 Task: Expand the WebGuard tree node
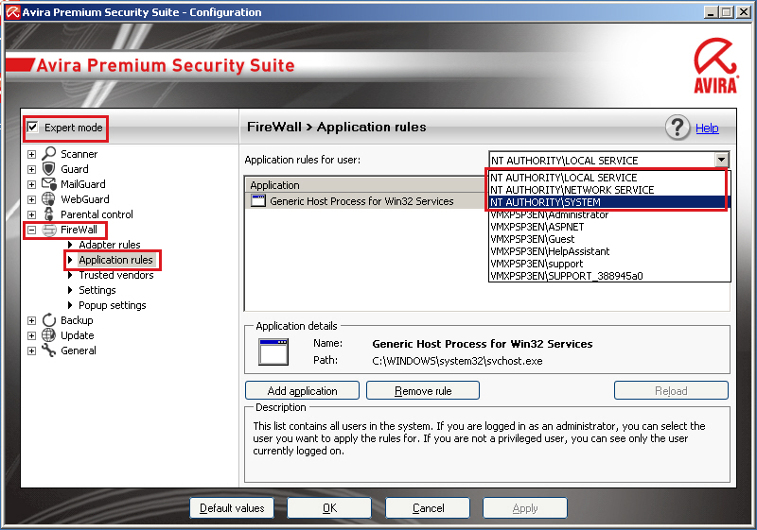pos(31,199)
